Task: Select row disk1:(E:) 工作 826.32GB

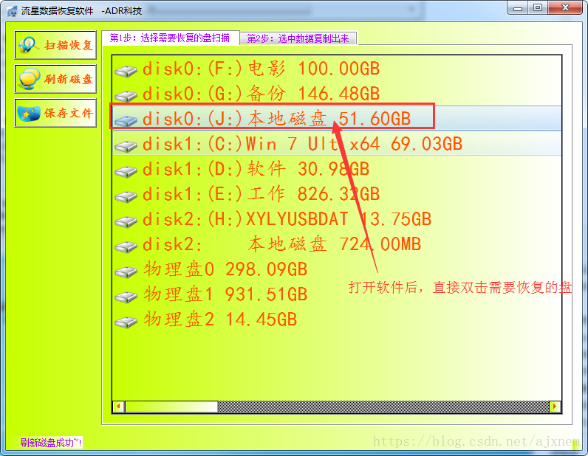Action: coord(337,194)
